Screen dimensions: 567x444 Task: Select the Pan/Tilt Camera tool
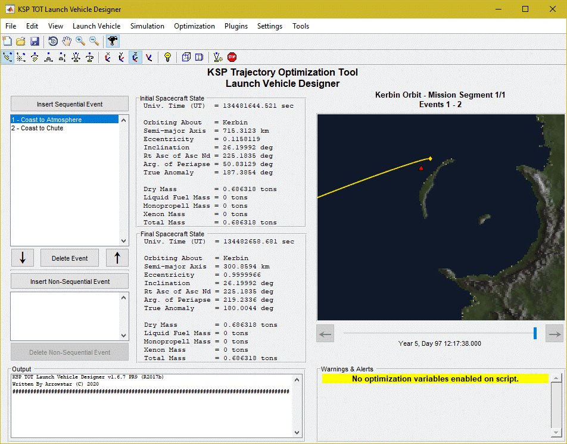click(35, 57)
